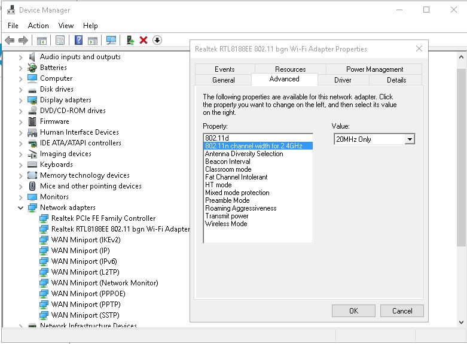
Task: Click the Back arrow toolbar icon
Action: [x=10, y=40]
